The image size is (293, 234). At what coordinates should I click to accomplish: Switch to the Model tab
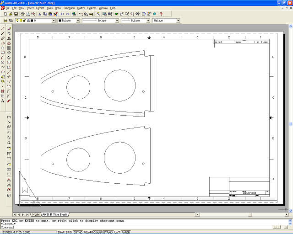click(x=36, y=214)
